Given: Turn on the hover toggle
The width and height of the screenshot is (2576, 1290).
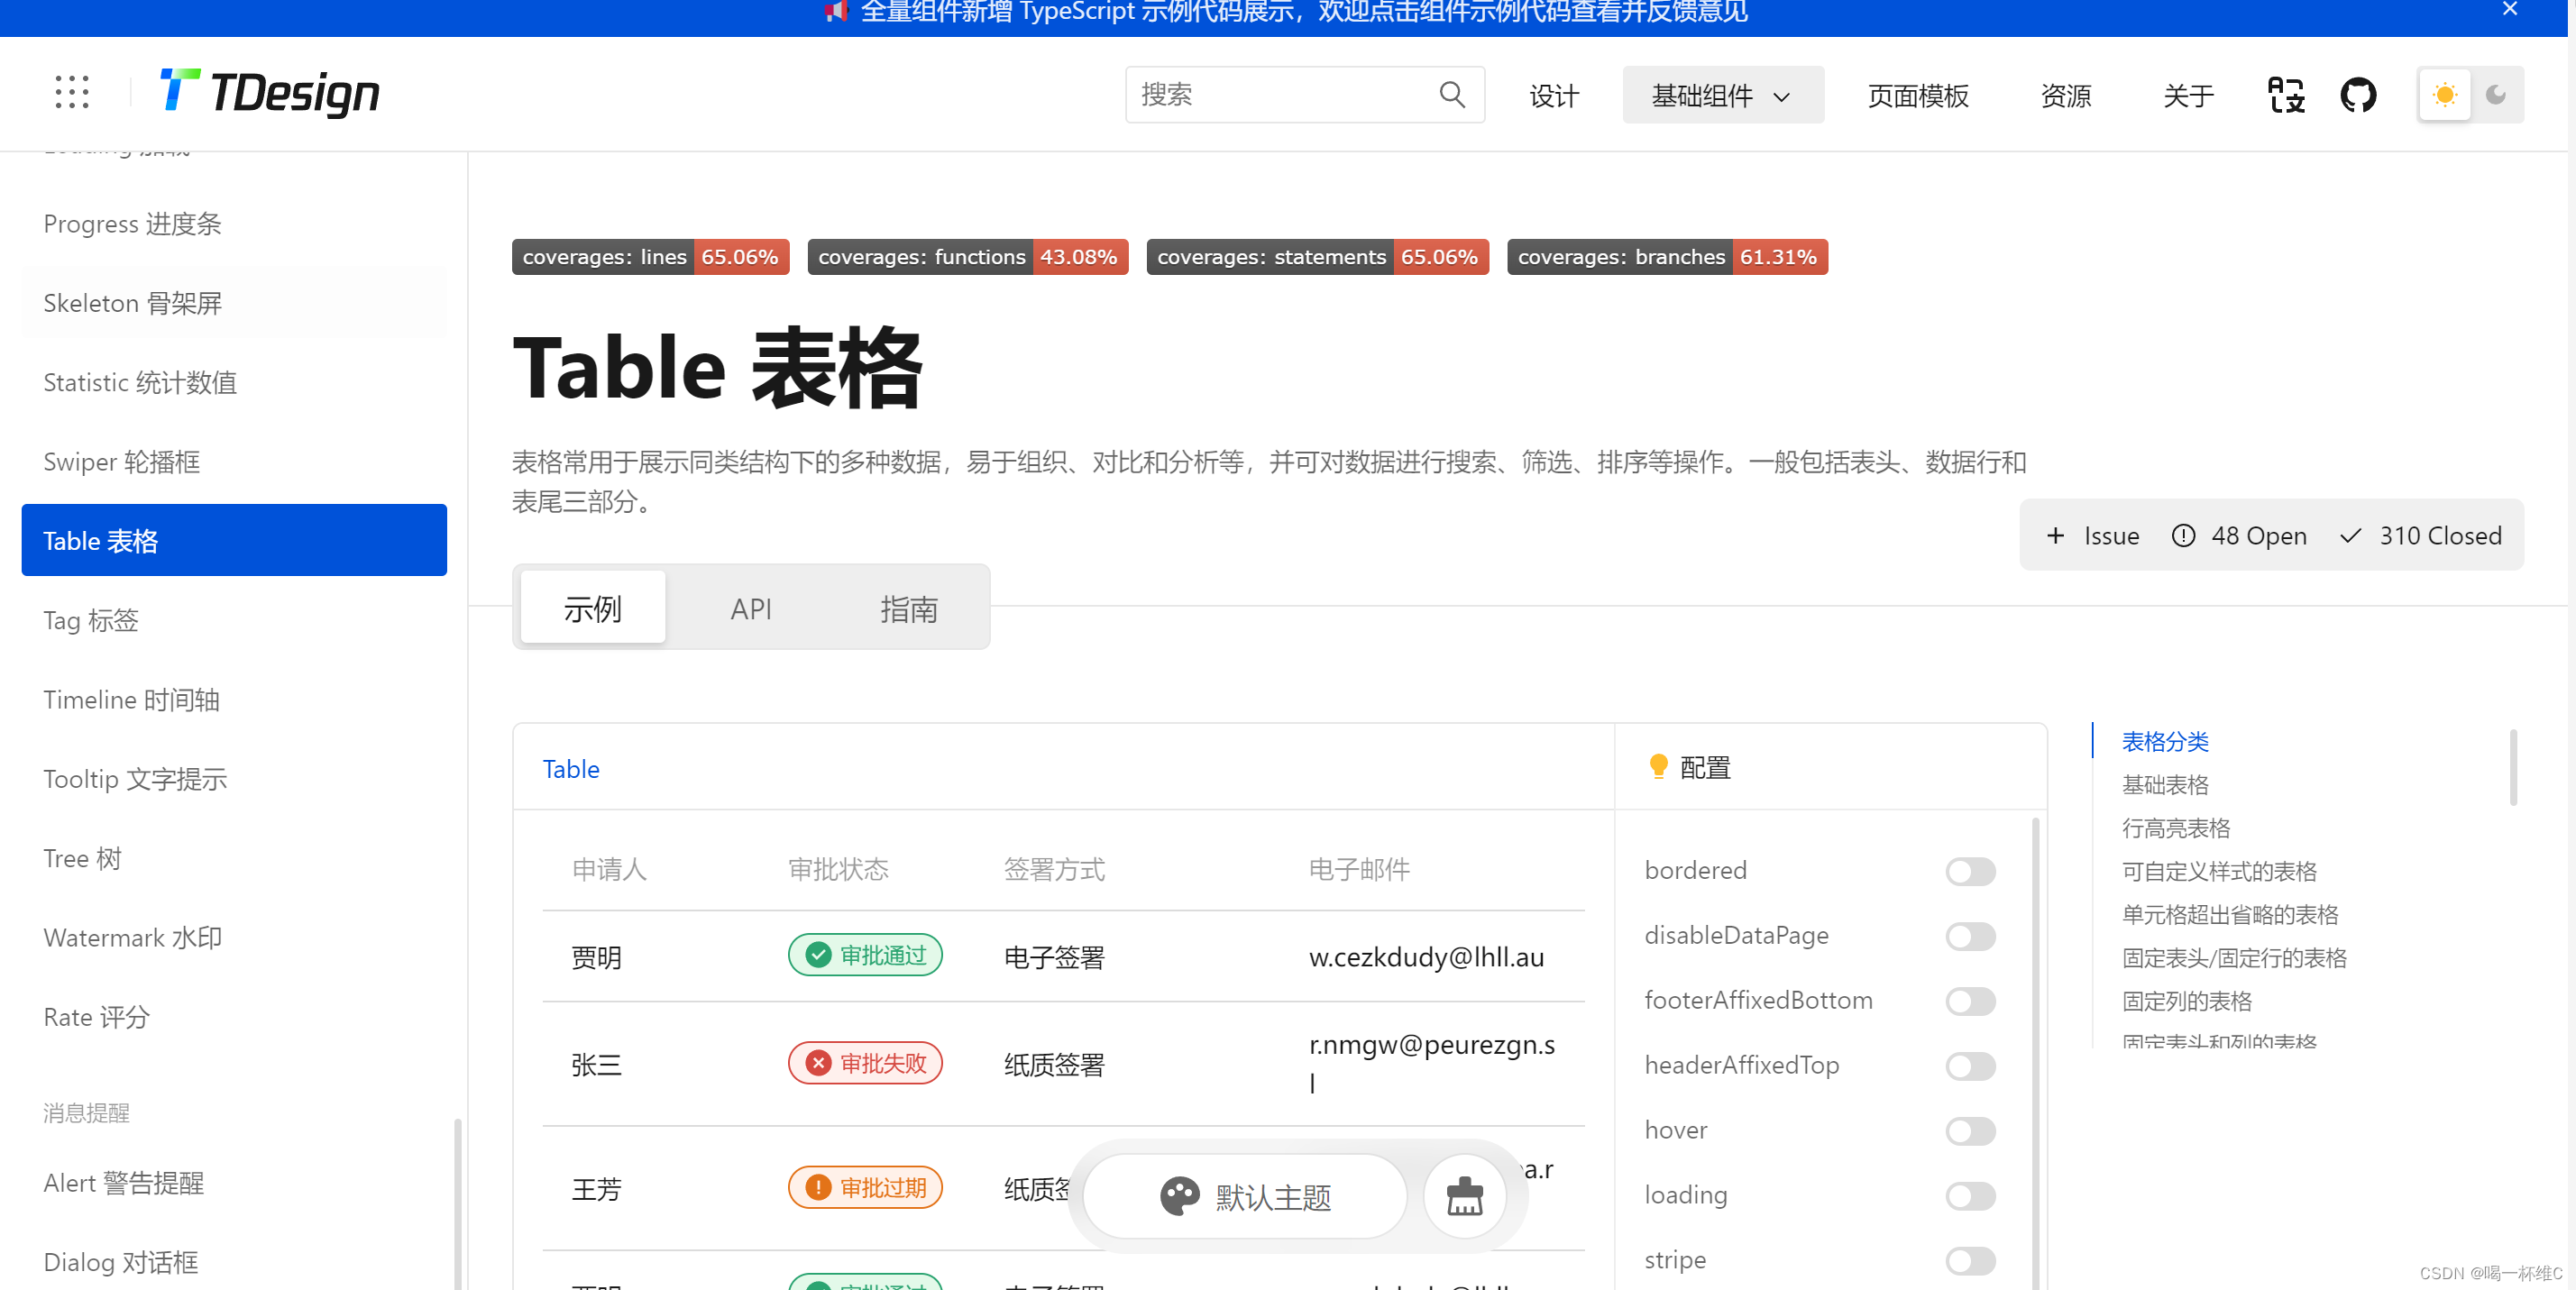Looking at the screenshot, I should coord(1969,1130).
